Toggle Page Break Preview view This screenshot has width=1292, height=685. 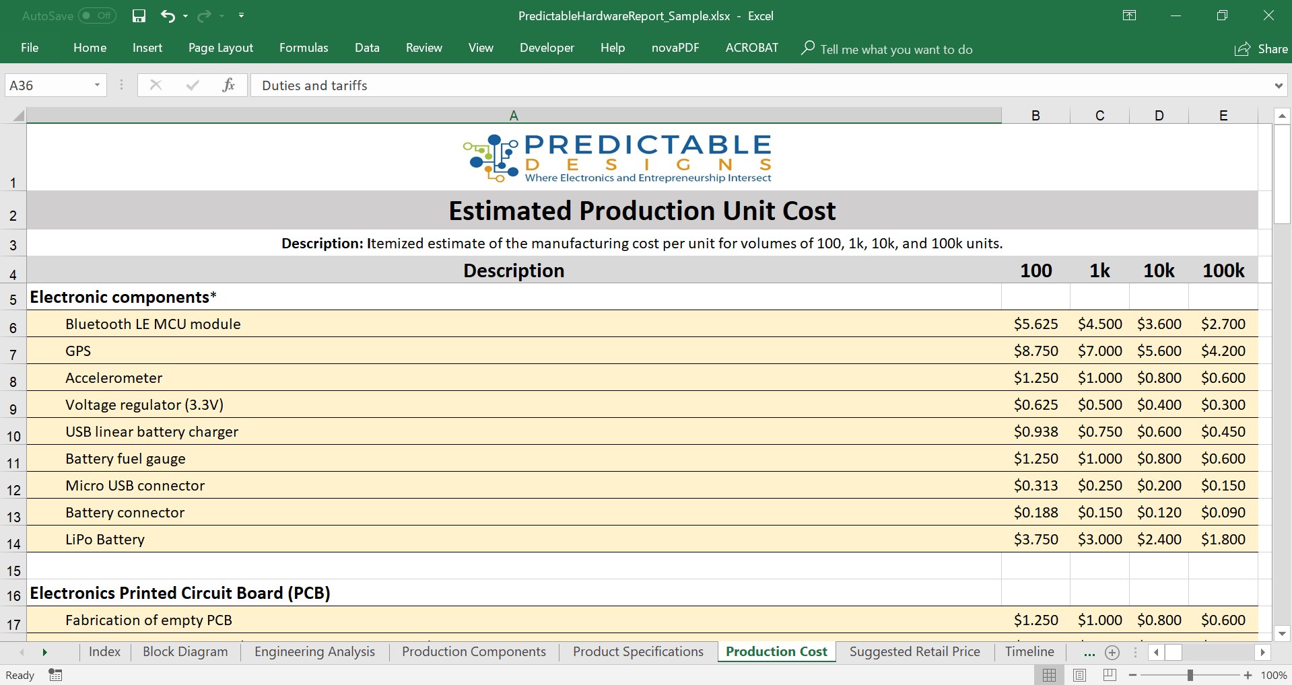pyautogui.click(x=1108, y=675)
